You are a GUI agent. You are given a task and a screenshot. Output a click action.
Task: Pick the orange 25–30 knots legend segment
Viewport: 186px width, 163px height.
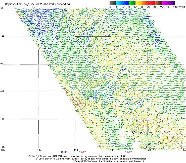tap(145, 3)
